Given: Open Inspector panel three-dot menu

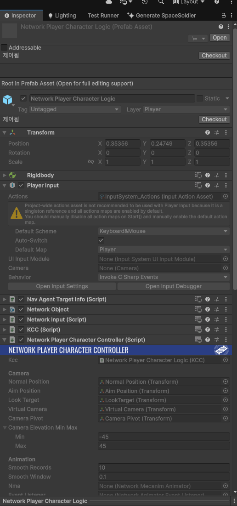Looking at the screenshot, I should [x=231, y=16].
